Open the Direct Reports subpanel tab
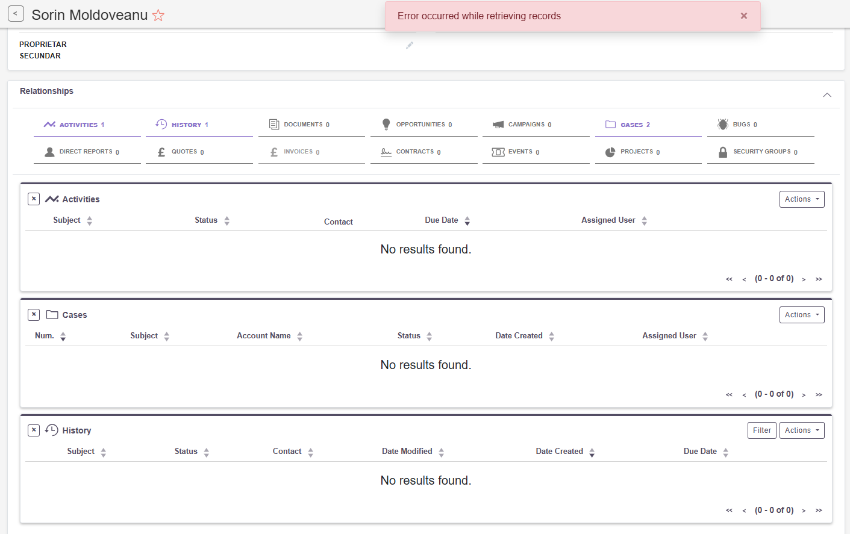Viewport: 850px width, 534px height. pos(87,152)
